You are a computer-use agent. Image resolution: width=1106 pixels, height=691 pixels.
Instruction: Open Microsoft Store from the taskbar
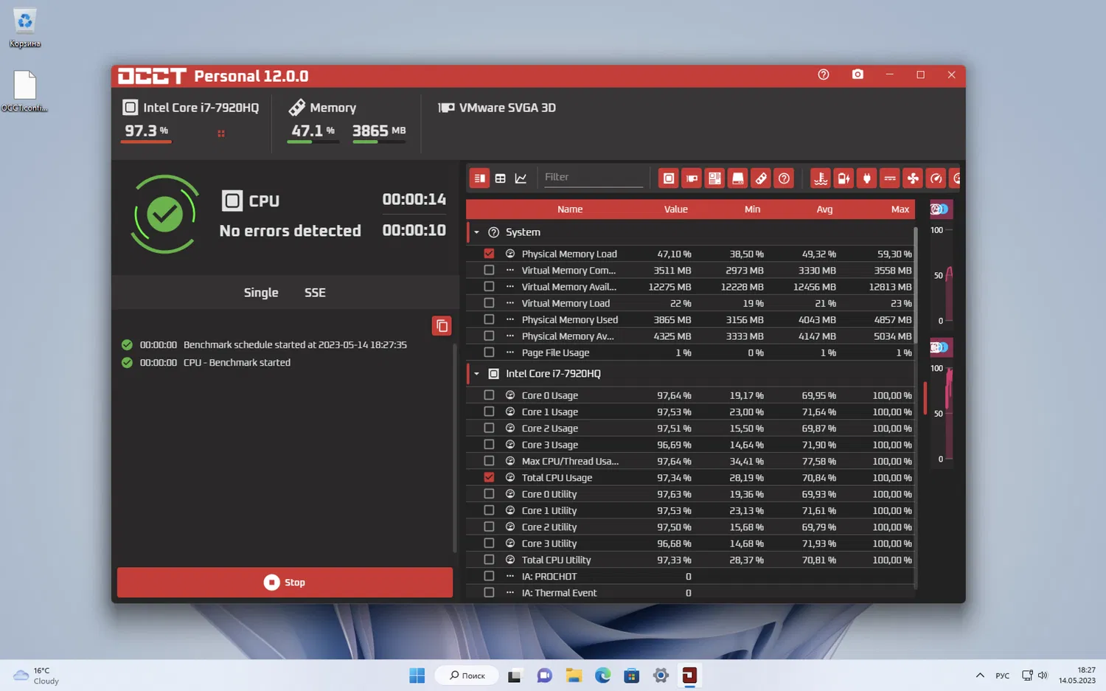[x=631, y=676]
